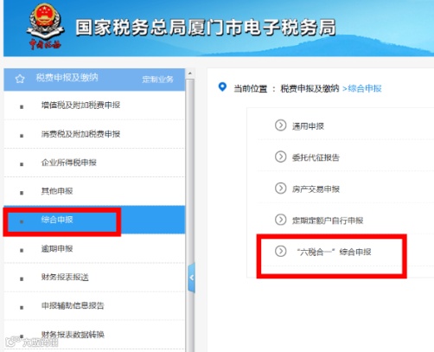Open the "六税合一"综合申报 link
The image size is (434, 352).
[x=334, y=252]
